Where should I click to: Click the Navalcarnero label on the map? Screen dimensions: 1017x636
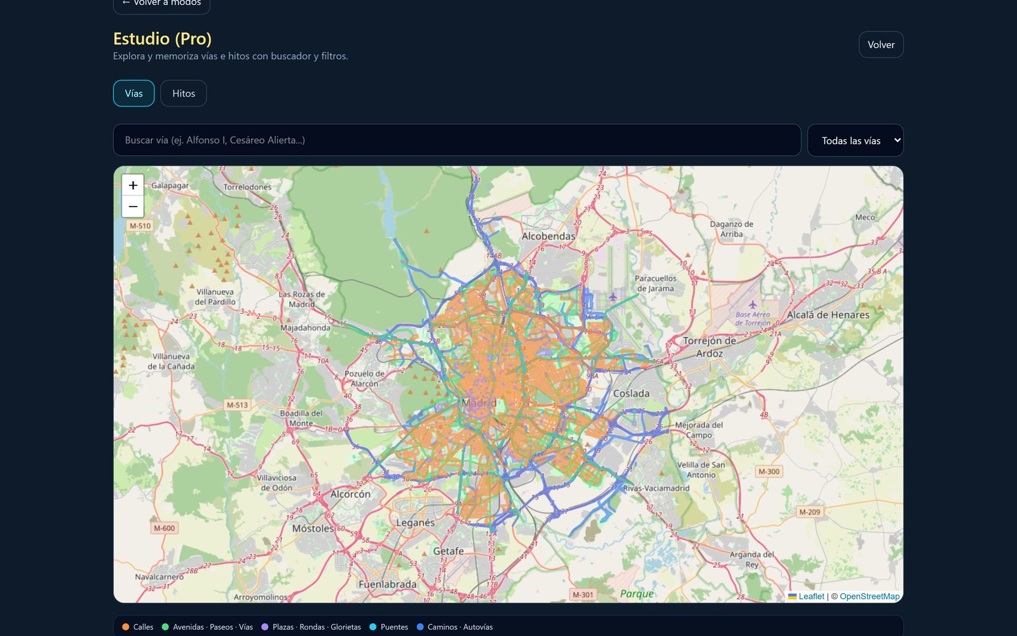point(159,577)
